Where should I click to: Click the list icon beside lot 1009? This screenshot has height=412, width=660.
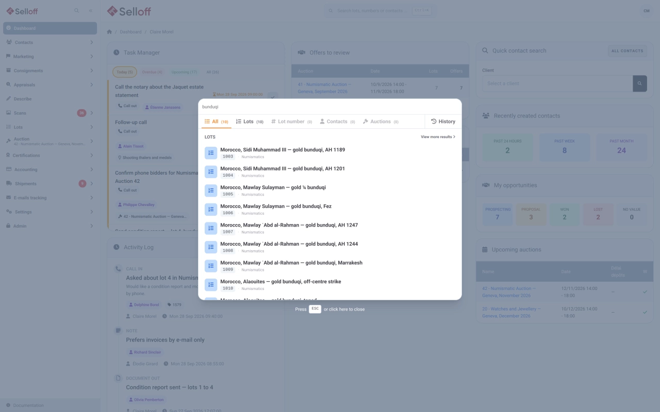point(211,266)
